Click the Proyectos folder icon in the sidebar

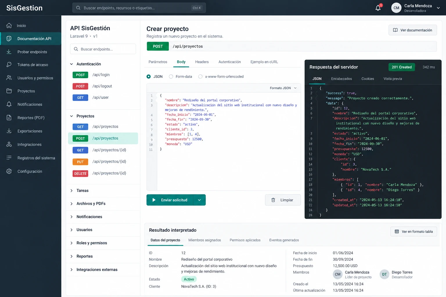9,91
